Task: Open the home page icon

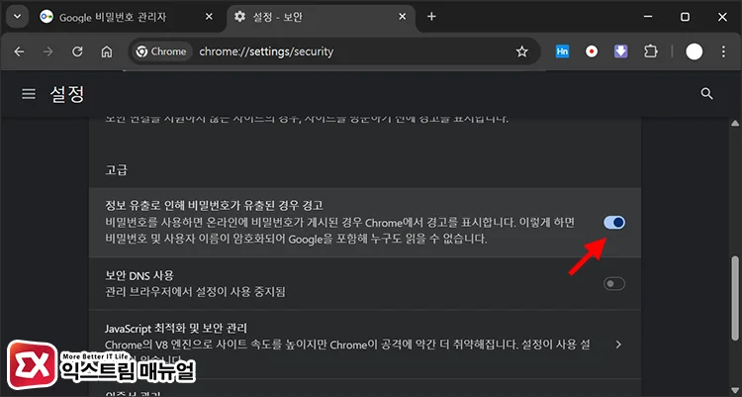Action: click(x=107, y=51)
